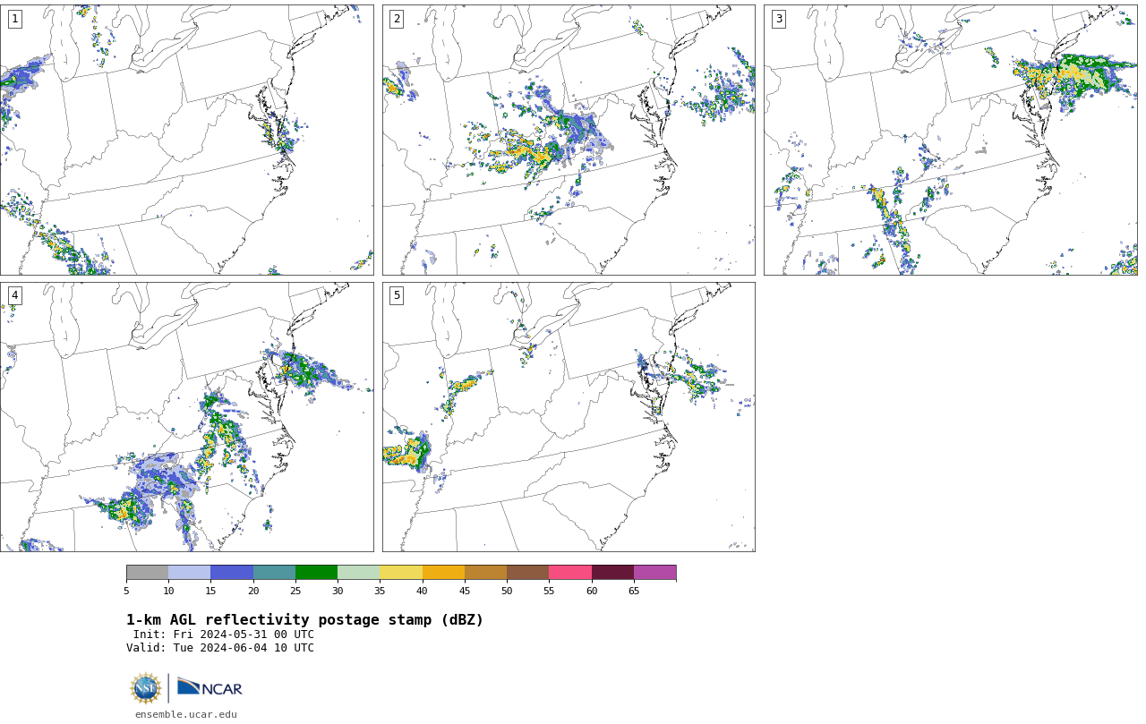Viewport: 1146px width, 724px height.
Task: Click the panel number 4 label box
Action: 14,295
